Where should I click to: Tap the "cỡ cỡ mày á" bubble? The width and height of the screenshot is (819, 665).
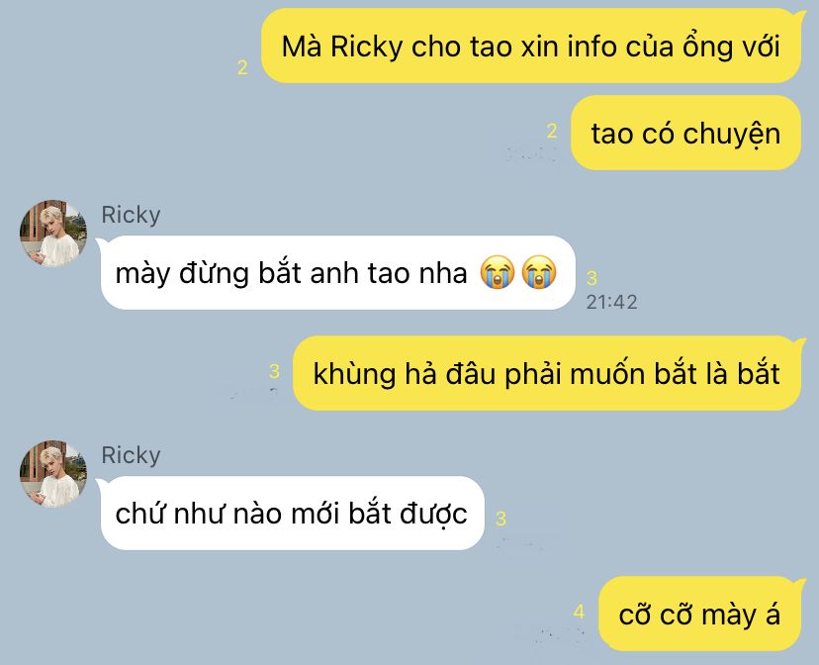point(700,614)
